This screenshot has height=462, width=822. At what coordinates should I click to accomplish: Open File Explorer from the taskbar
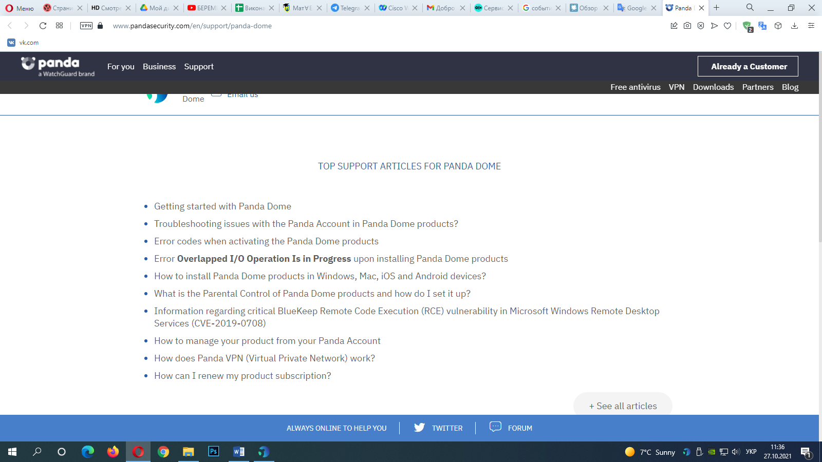click(189, 452)
